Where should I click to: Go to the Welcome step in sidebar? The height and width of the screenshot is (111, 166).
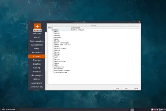(x=37, y=34)
